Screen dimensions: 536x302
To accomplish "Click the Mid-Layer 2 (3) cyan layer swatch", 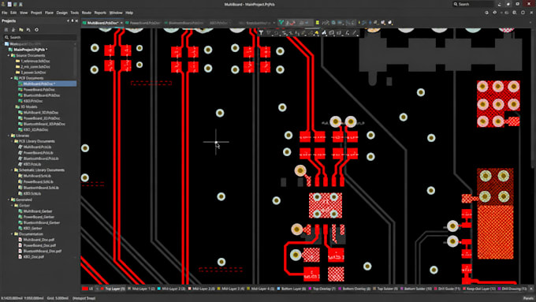I will (159, 289).
